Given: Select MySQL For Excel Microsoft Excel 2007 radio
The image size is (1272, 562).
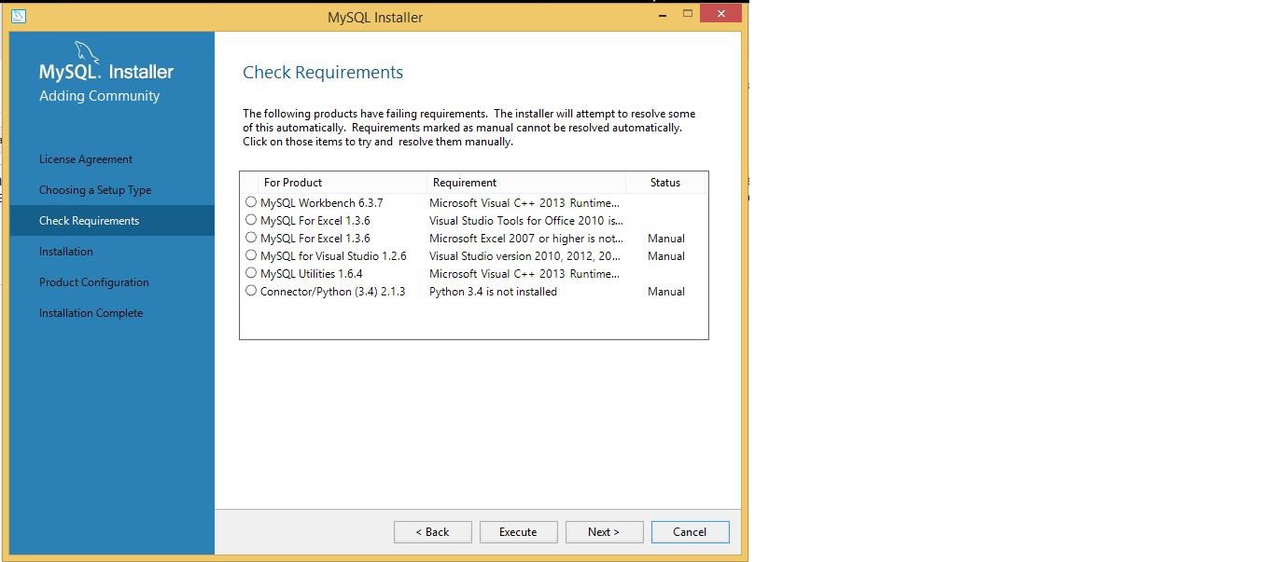Looking at the screenshot, I should (251, 238).
